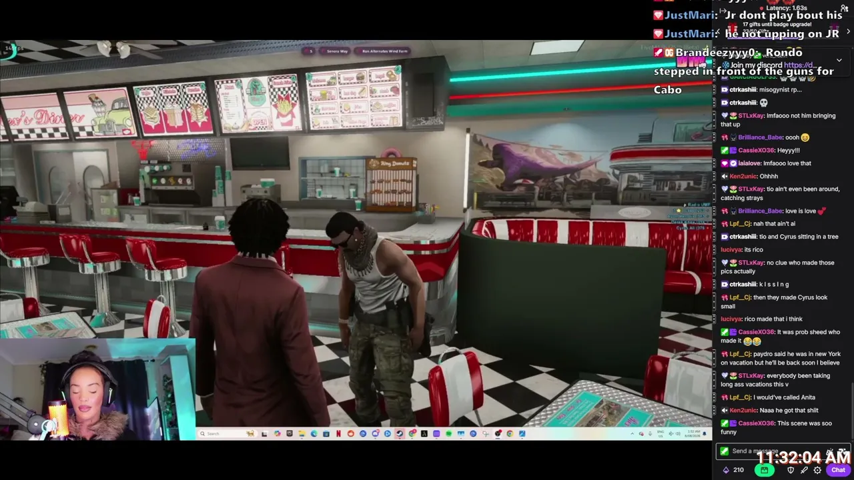Image resolution: width=854 pixels, height=480 pixels.
Task: Open the volume control in the system tray
Action: coord(677,434)
